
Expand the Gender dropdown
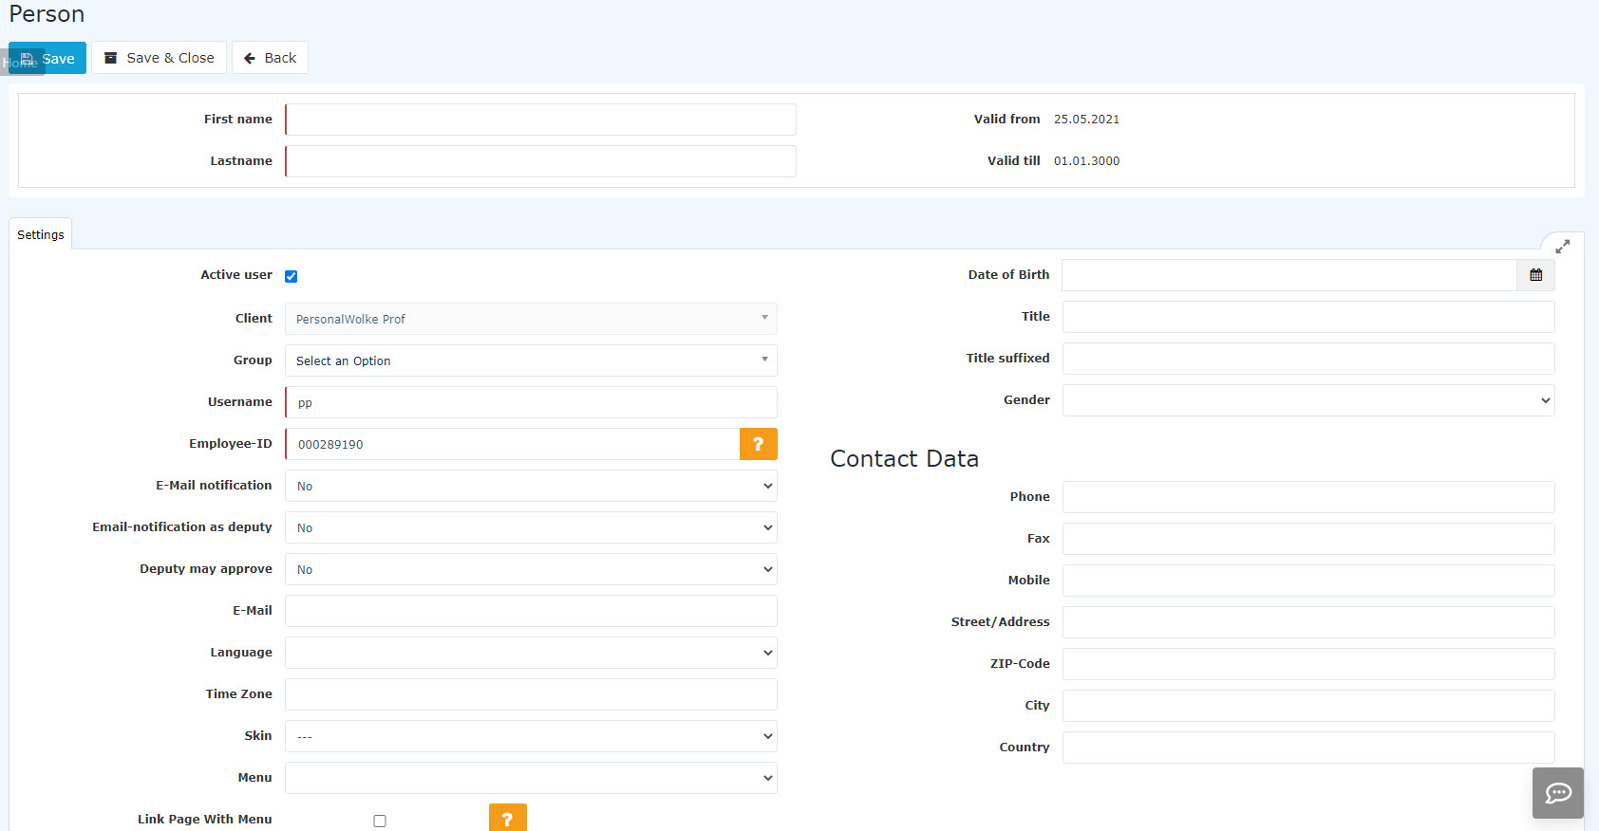(x=1308, y=400)
